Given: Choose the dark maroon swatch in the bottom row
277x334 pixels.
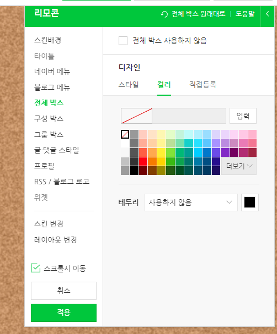Looking at the screenshot, I should point(143,171).
